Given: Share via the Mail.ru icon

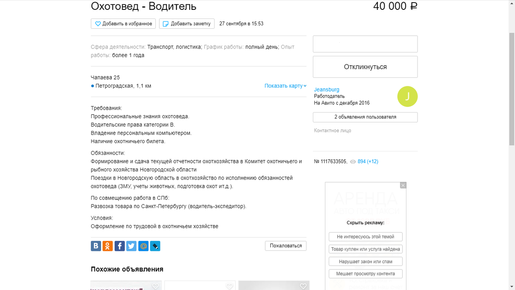Looking at the screenshot, I should (x=143, y=246).
